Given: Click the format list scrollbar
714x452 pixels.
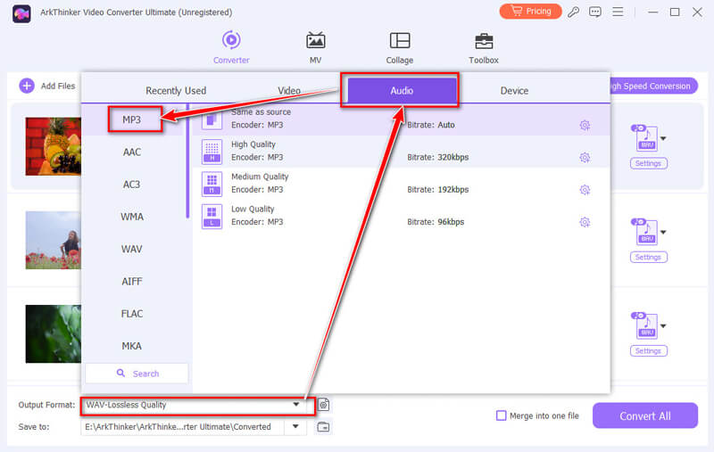Looking at the screenshot, I should click(187, 161).
